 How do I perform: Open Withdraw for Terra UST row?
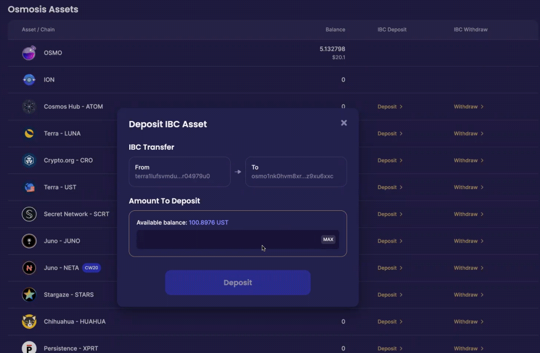coord(469,187)
